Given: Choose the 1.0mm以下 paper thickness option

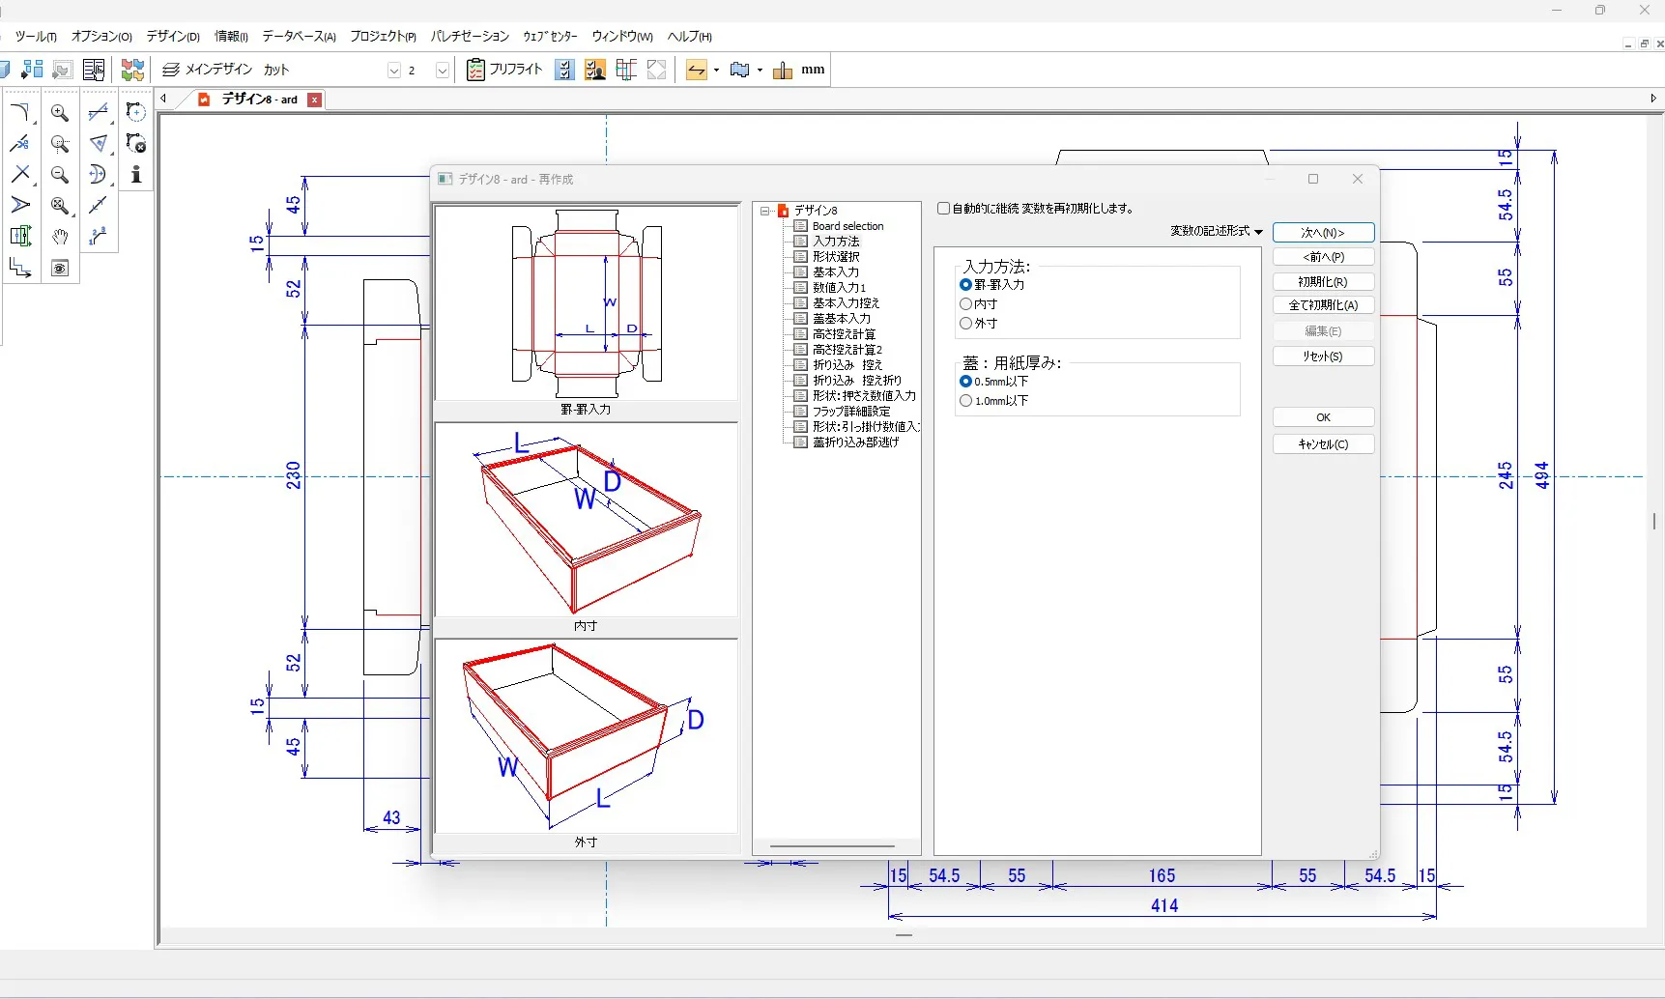Looking at the screenshot, I should [x=965, y=401].
